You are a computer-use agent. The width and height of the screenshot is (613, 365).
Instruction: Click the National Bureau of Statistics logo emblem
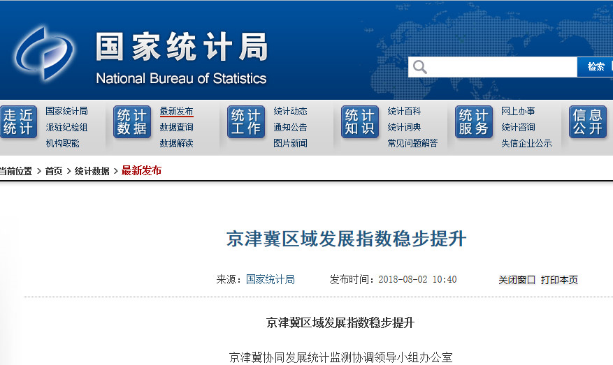click(x=44, y=53)
